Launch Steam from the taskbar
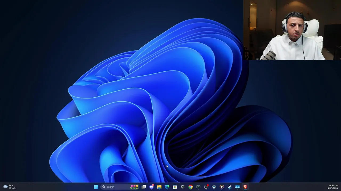 229,187
